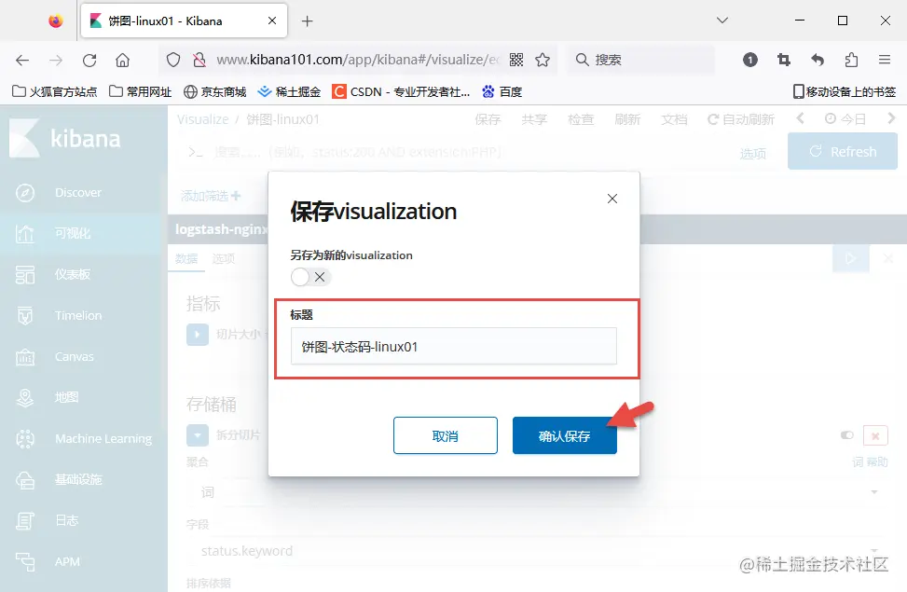
Task: Open 聚合 aggregation dropdown showing 词
Action: [538, 492]
